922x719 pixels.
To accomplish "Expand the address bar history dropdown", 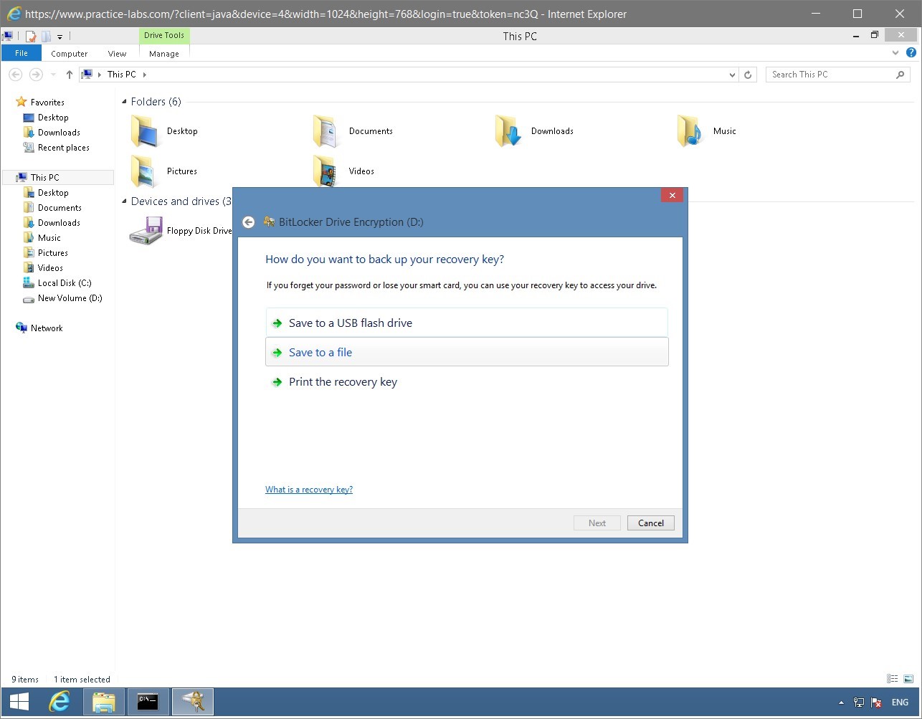I will 732,74.
